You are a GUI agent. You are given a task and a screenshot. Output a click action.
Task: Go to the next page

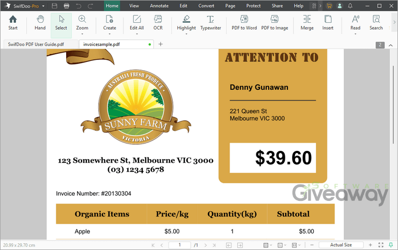206,245
